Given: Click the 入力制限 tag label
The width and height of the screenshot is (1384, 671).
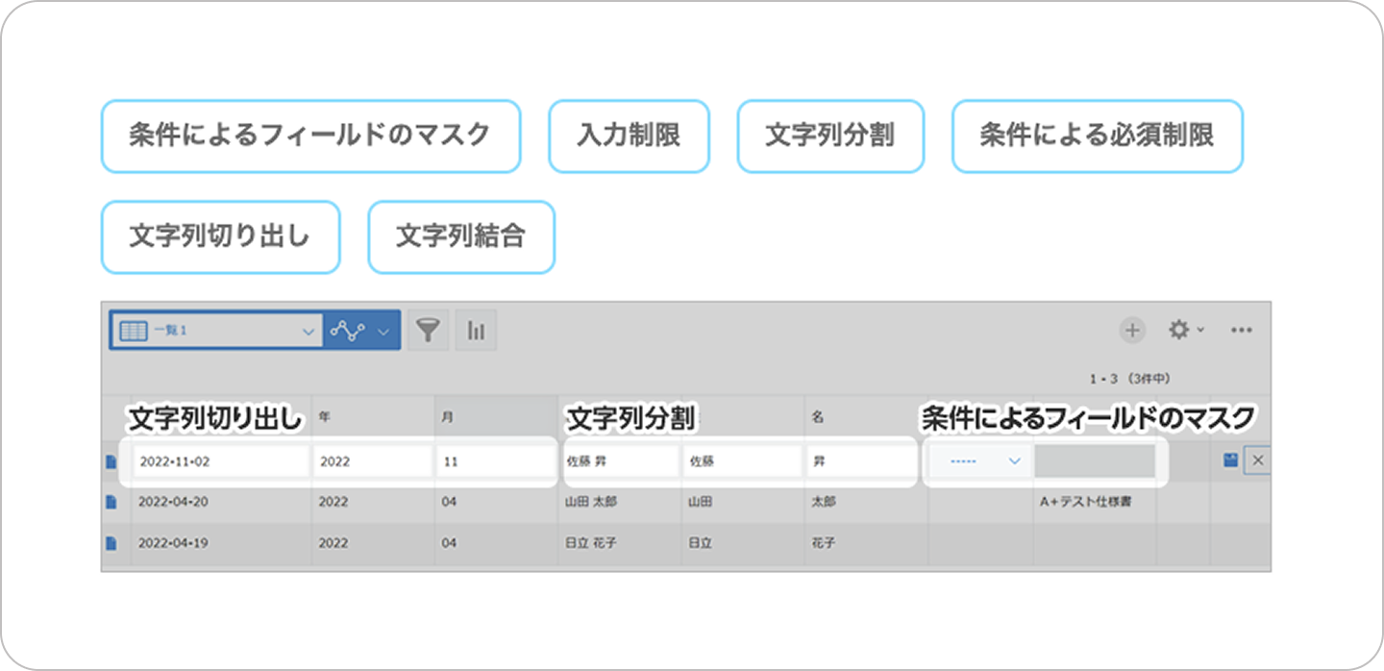Looking at the screenshot, I should (x=629, y=137).
